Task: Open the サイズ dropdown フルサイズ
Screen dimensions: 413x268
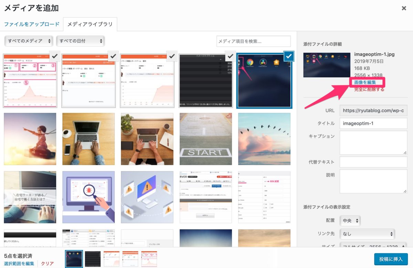Action: (373, 245)
